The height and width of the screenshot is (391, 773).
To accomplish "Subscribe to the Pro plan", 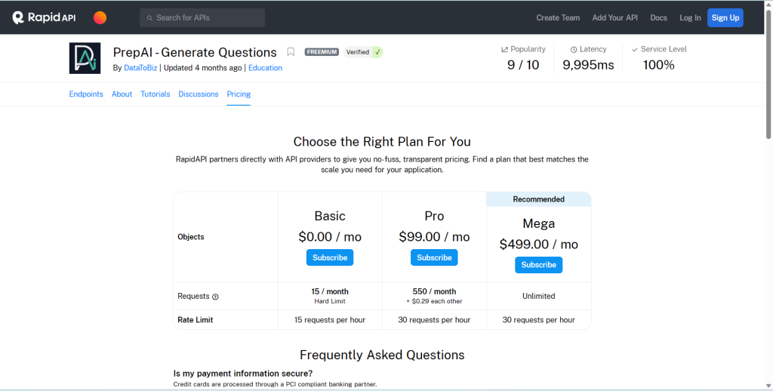I will click(434, 257).
